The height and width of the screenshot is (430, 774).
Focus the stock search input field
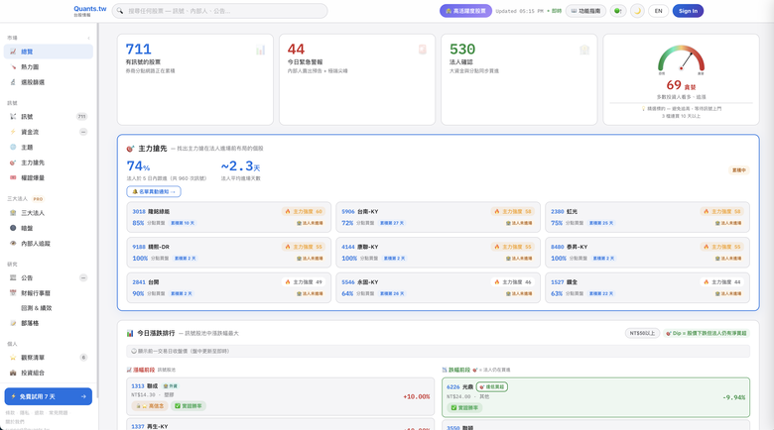(219, 11)
